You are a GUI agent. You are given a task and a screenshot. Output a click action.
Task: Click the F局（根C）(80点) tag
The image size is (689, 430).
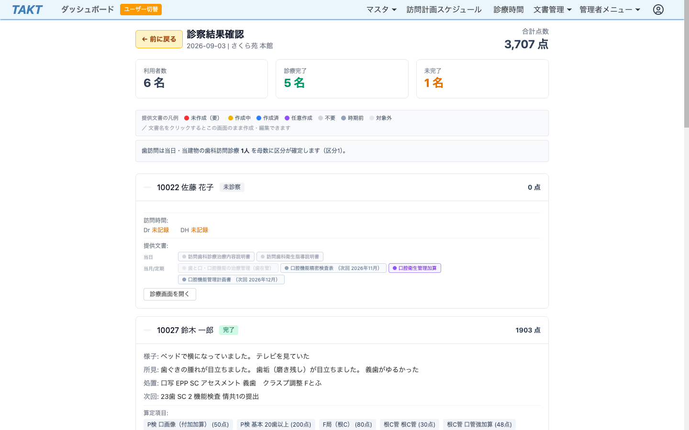[x=347, y=424]
